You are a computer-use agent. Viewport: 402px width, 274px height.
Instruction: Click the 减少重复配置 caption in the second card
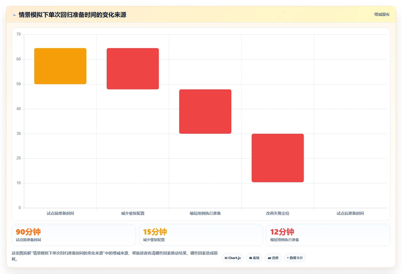pos(154,240)
